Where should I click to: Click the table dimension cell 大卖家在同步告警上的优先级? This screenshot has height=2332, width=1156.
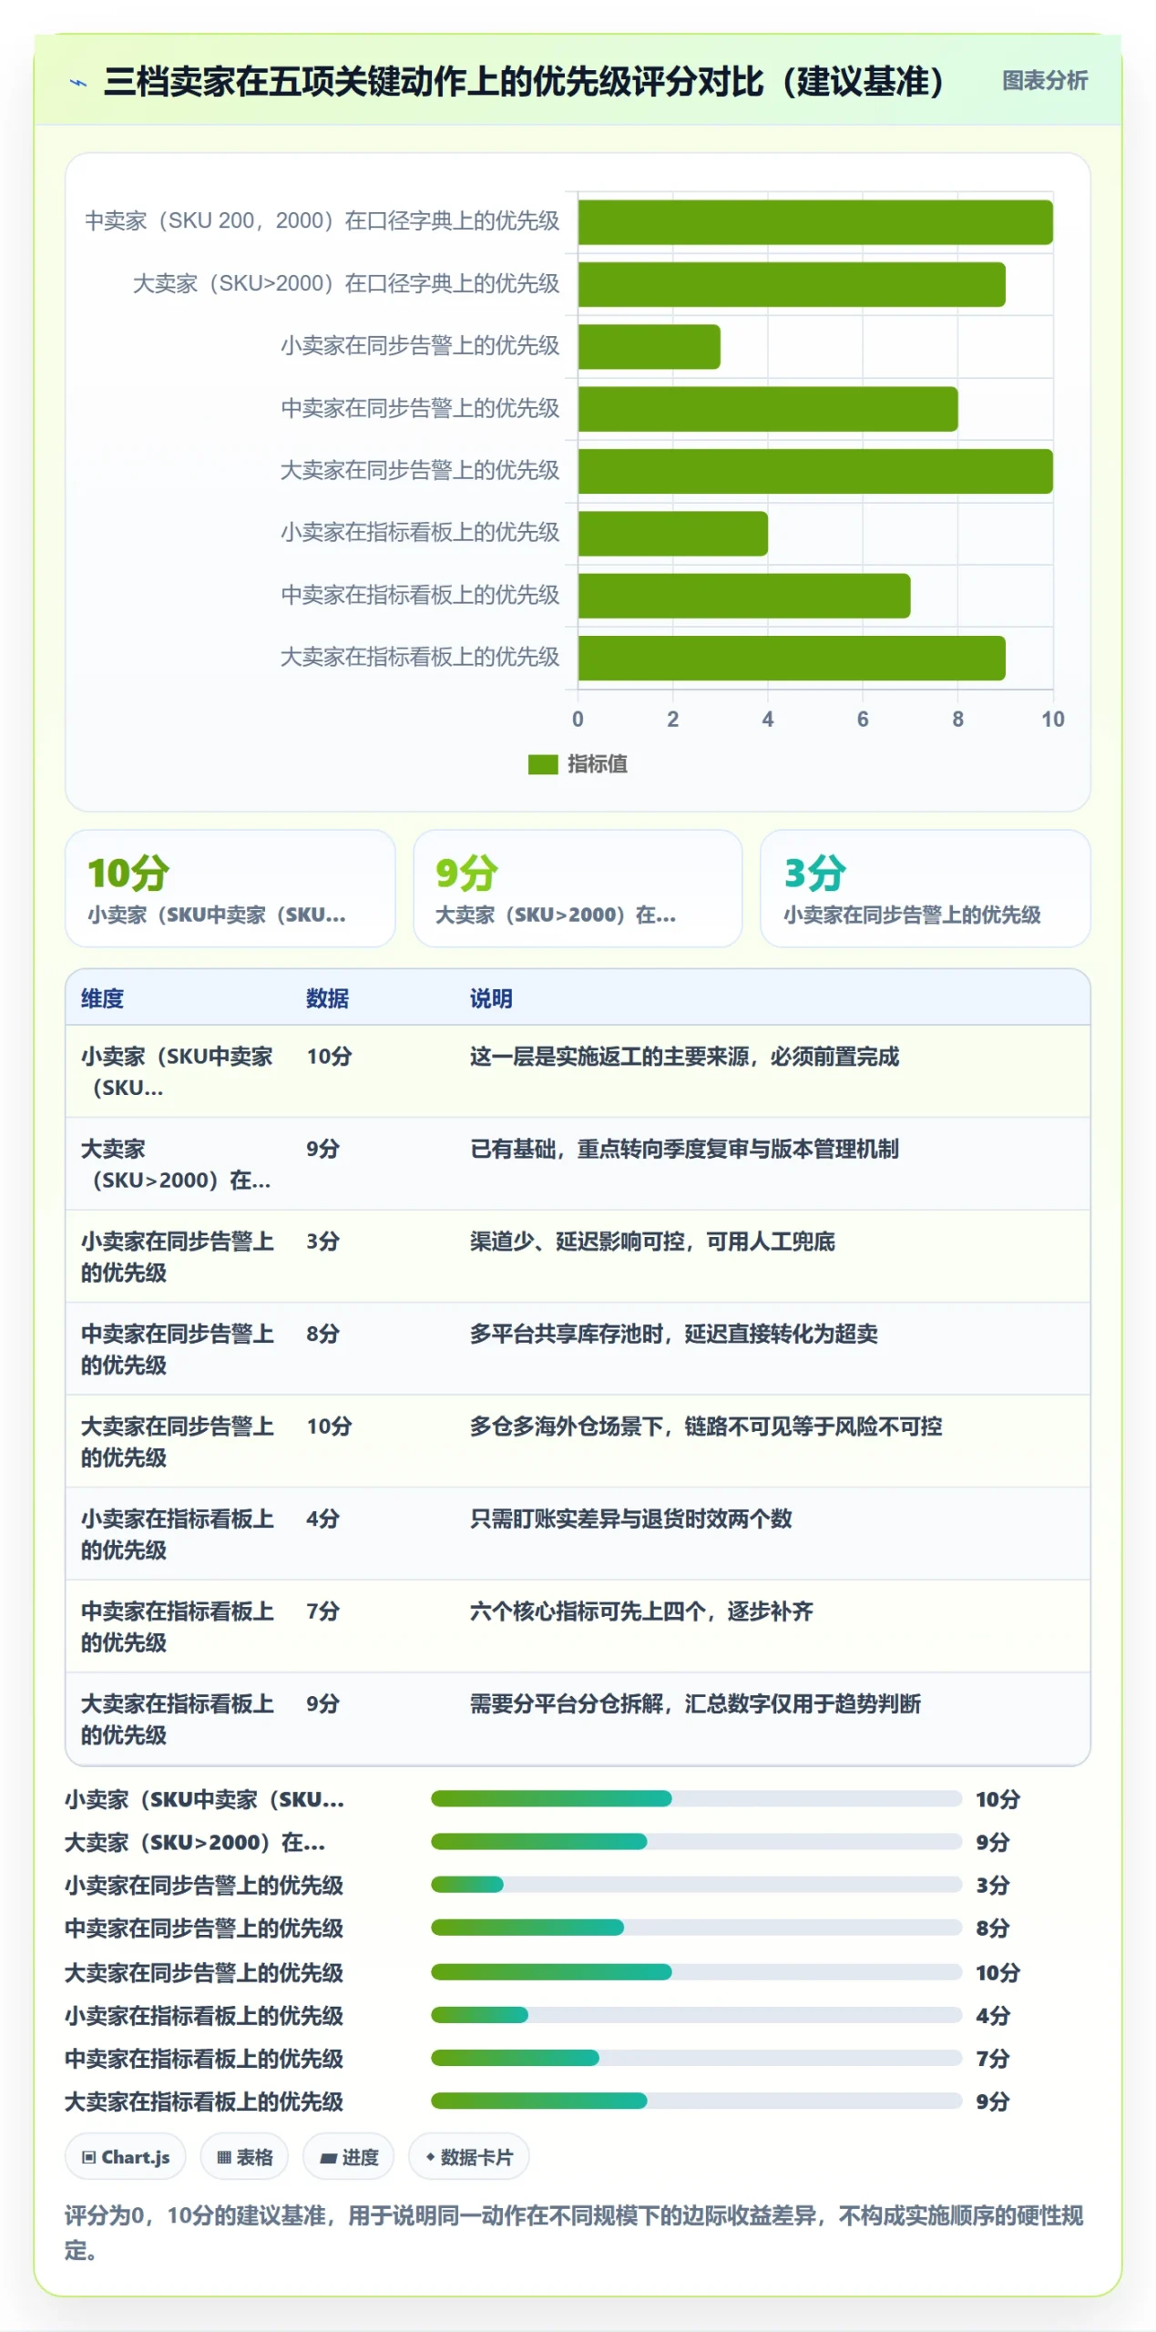pos(178,1442)
